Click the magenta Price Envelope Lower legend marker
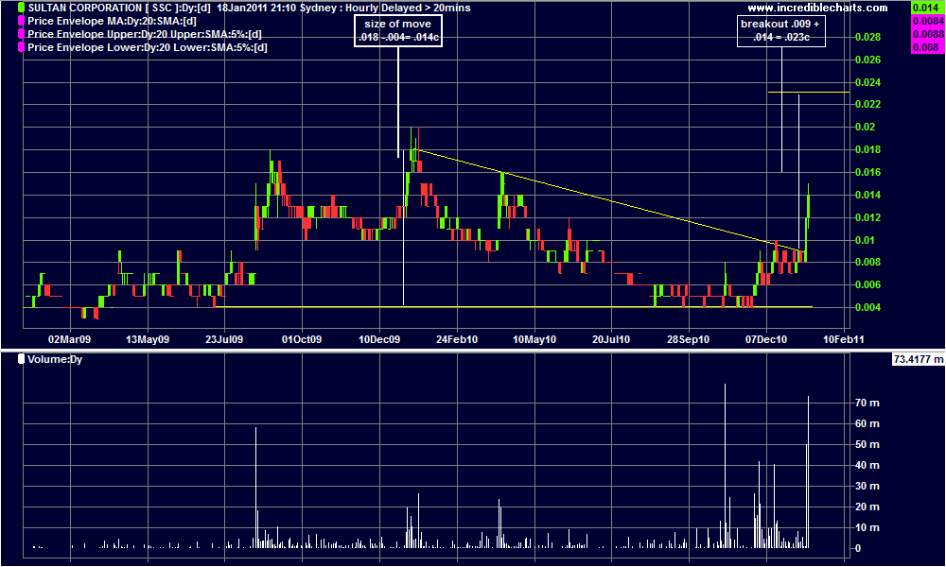 point(21,47)
